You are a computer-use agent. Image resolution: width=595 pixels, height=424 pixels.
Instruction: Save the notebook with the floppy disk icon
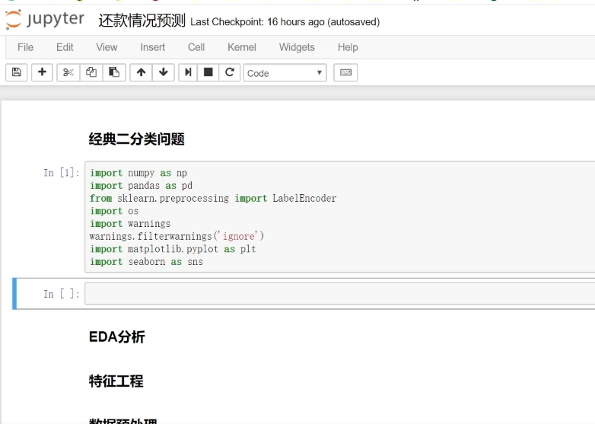tap(17, 73)
